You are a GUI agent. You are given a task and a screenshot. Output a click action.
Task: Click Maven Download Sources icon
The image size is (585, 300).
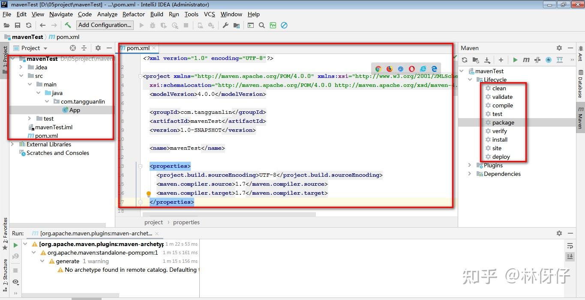pyautogui.click(x=487, y=60)
